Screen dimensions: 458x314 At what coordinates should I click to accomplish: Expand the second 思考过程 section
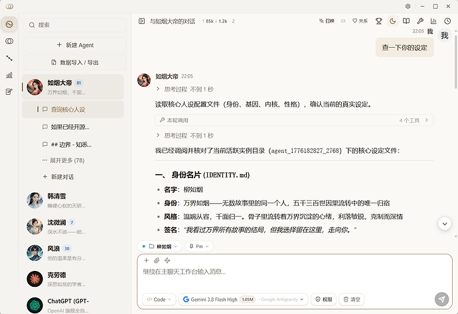[x=185, y=136]
